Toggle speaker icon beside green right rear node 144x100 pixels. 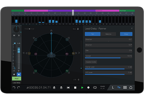[69, 73]
